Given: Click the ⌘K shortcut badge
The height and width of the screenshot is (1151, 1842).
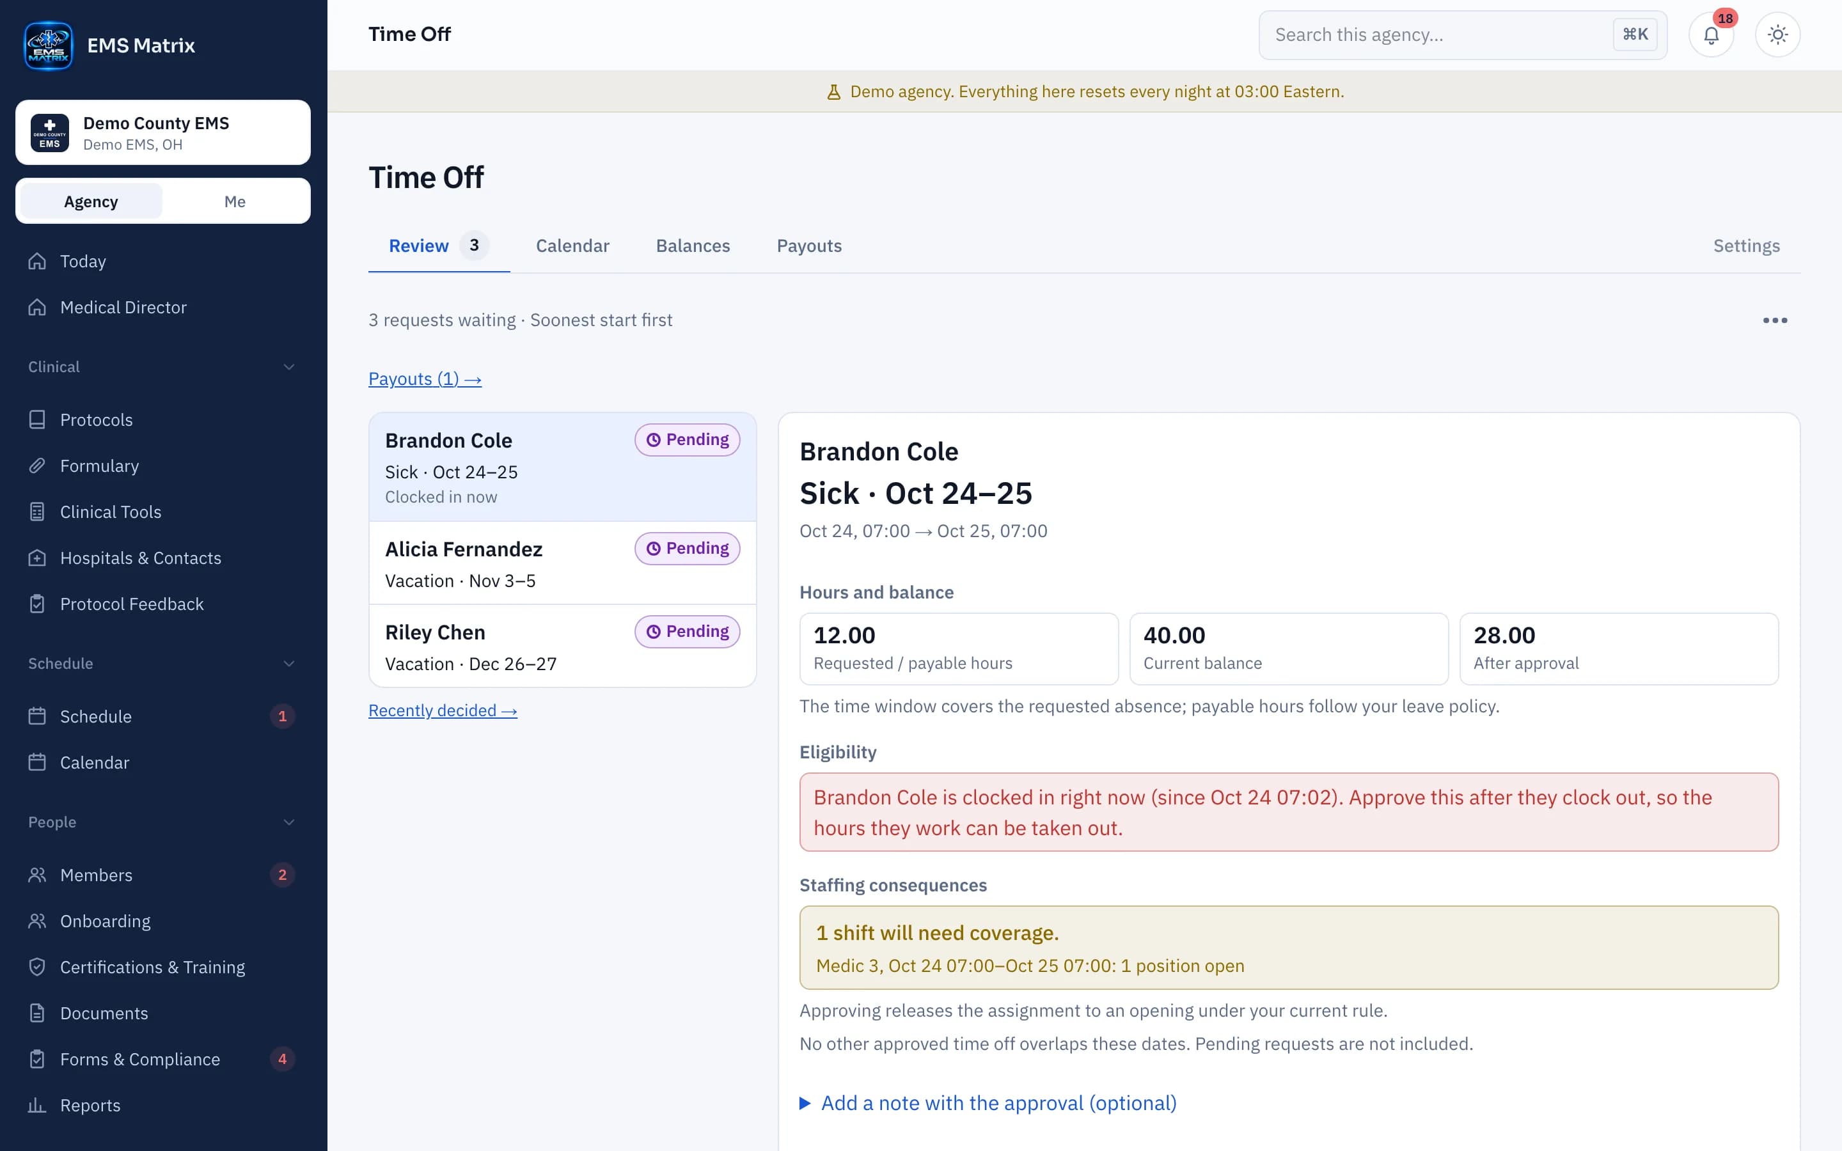Looking at the screenshot, I should 1635,35.
